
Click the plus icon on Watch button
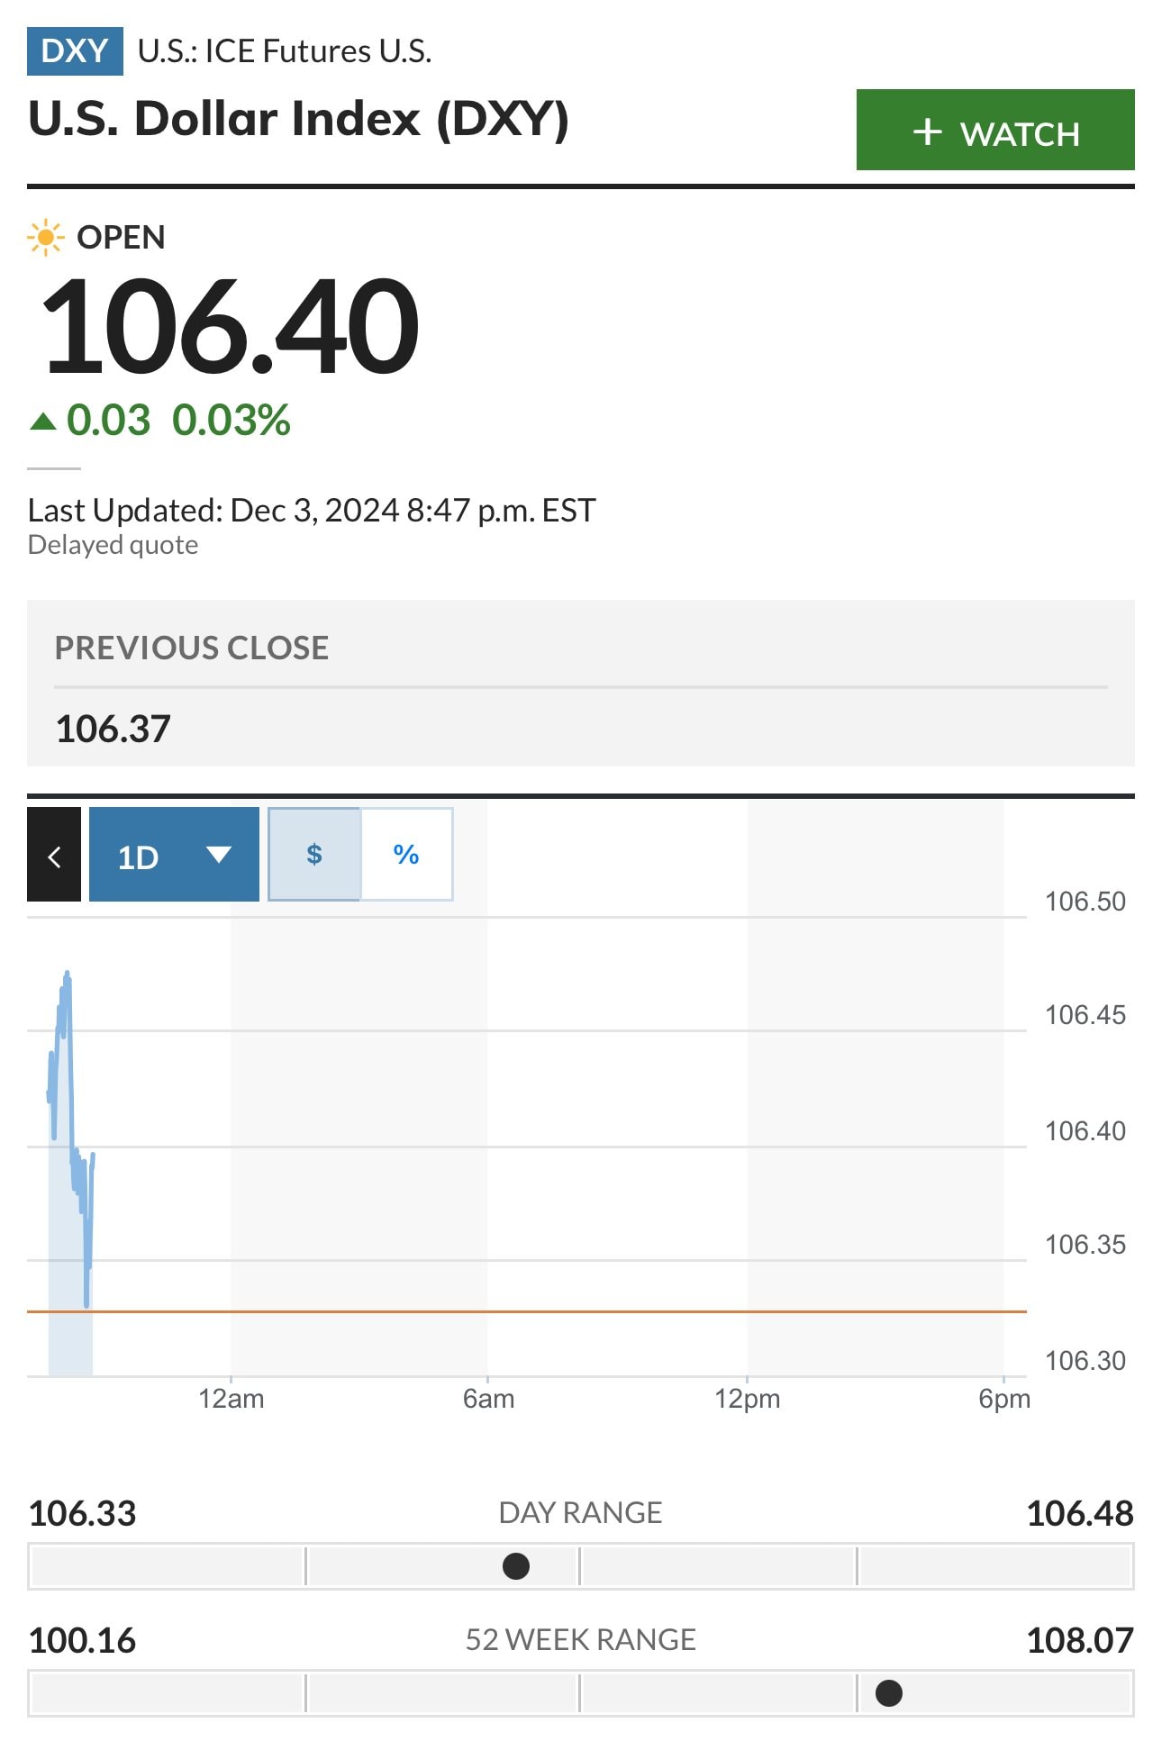(x=928, y=132)
